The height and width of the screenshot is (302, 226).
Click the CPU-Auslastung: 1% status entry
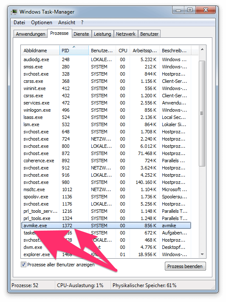click(80, 285)
